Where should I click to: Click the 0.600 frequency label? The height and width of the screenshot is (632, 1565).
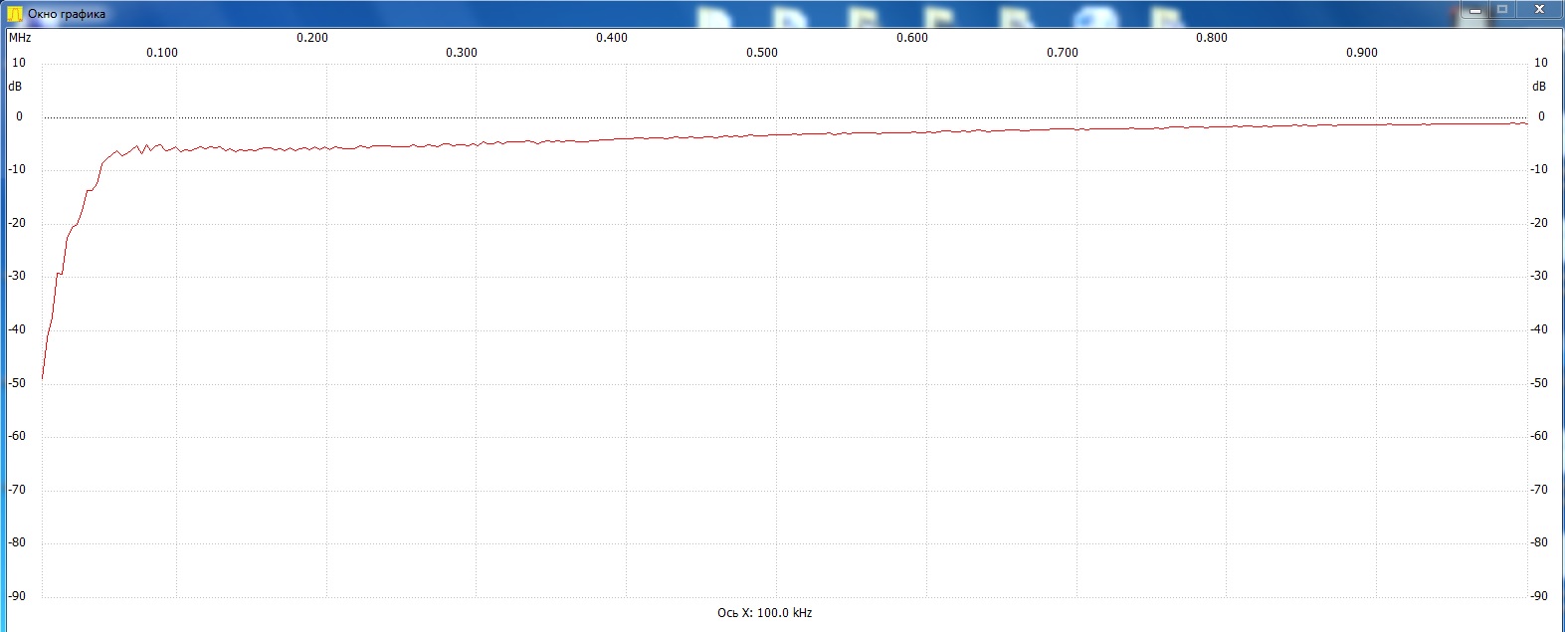(912, 38)
